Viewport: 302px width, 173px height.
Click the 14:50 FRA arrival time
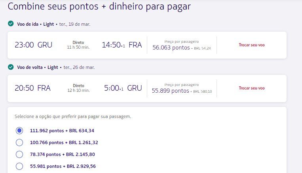tap(122, 45)
